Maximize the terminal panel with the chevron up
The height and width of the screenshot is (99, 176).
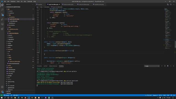pyautogui.click(x=171, y=66)
